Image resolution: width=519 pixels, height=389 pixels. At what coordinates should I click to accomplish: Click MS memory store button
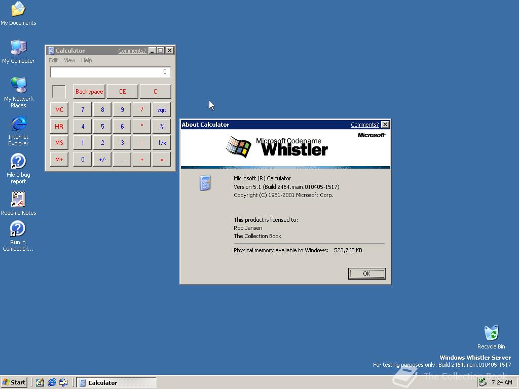[59, 142]
